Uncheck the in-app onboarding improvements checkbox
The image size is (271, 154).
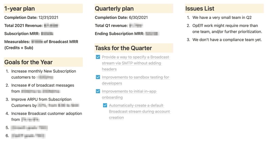click(x=98, y=91)
